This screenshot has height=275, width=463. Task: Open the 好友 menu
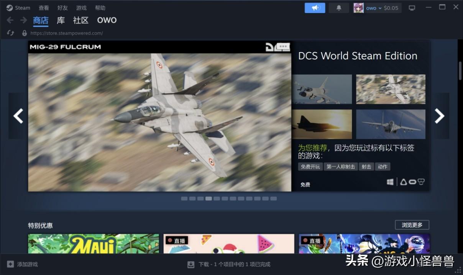[x=62, y=8]
